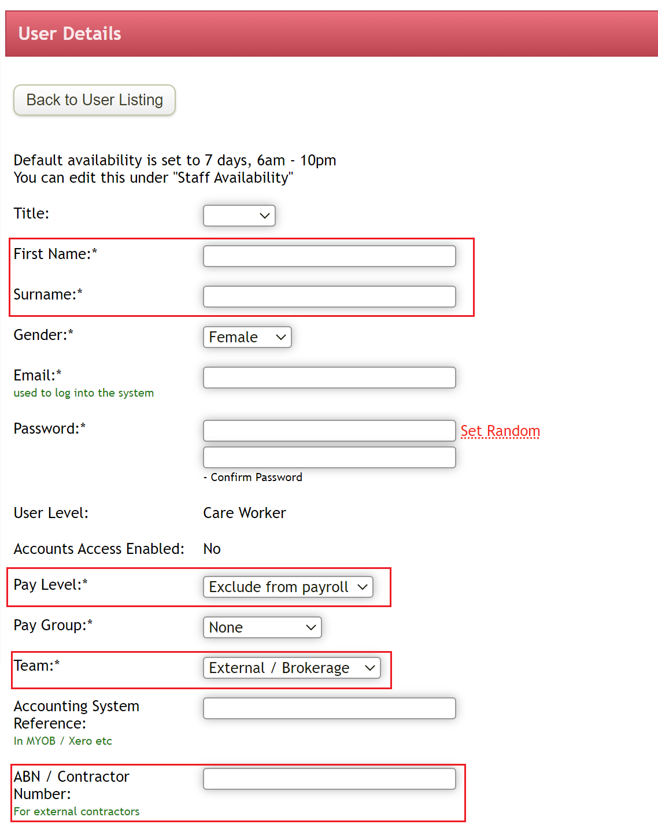The width and height of the screenshot is (658, 828).
Task: Click the used to log into the system hint
Action: tap(83, 393)
